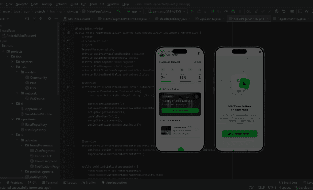The height and width of the screenshot is (190, 313).
Task: Open the Refactor menu
Action: [x=61, y=4]
